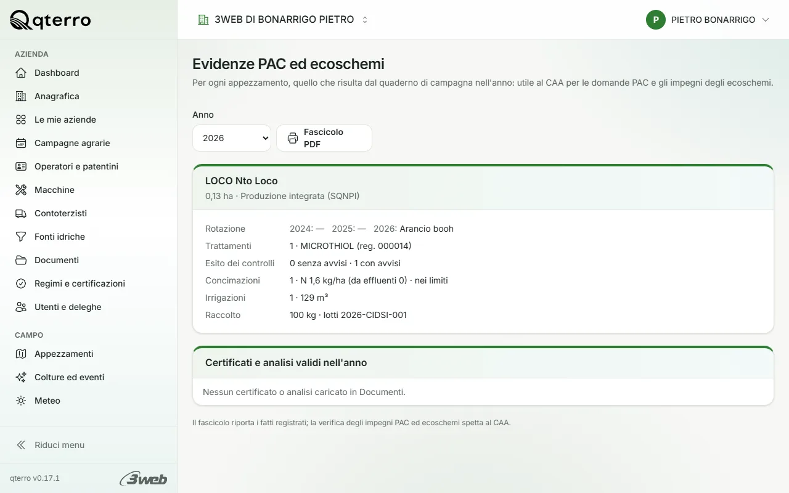Click the Dashboard home icon
Screen dimensions: 789x493
coord(21,73)
